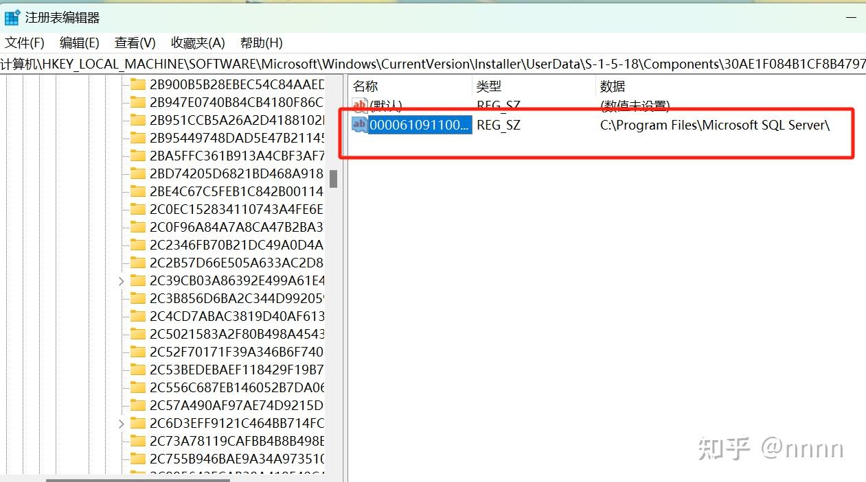This screenshot has width=866, height=482.
Task: Click the 数据 column header
Action: click(x=613, y=86)
